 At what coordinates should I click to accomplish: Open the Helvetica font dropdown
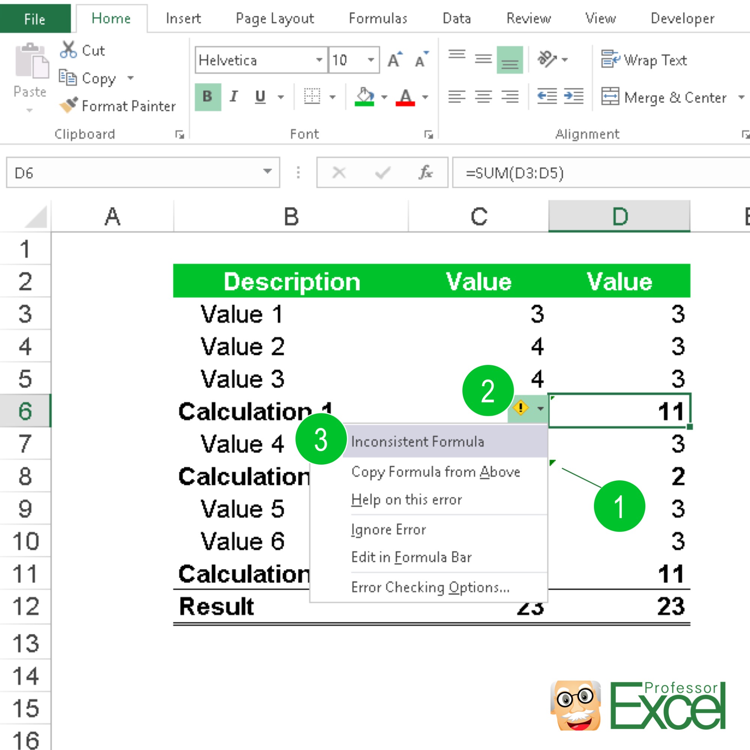pos(319,60)
